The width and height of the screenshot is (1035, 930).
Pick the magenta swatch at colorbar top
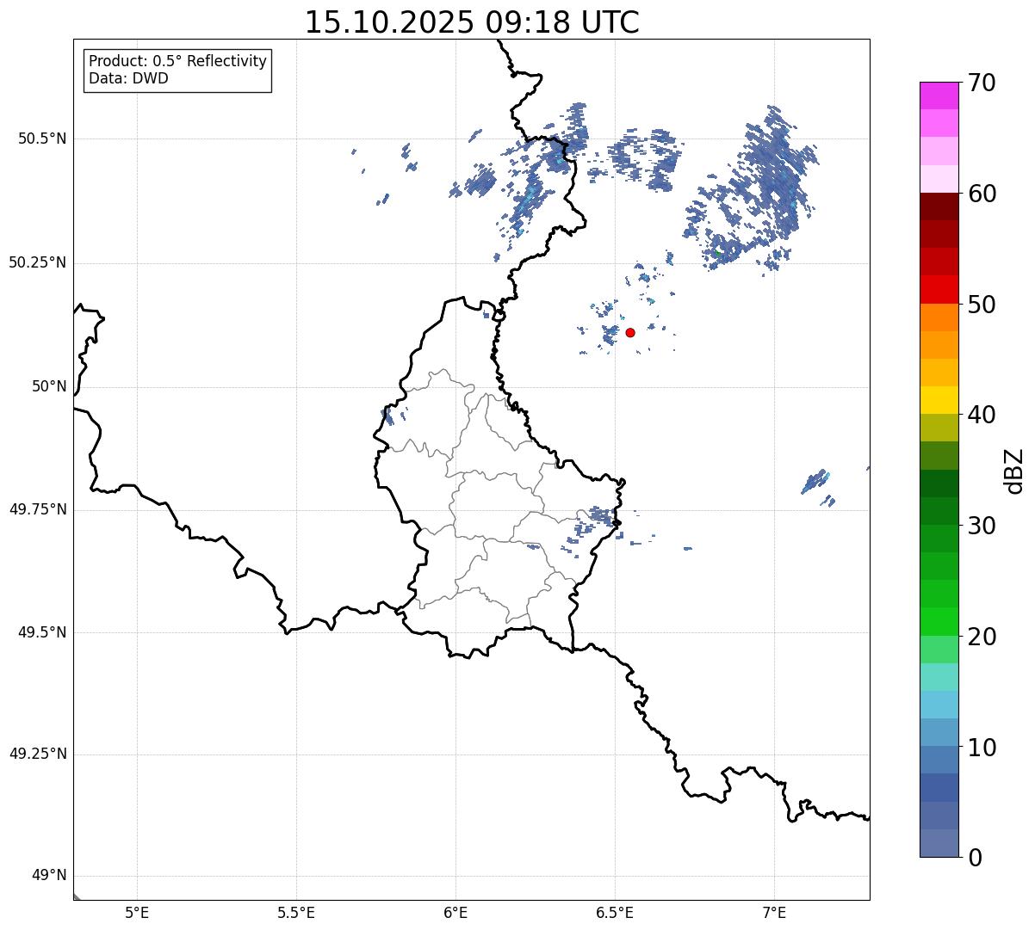939,95
